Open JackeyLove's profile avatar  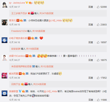pos(5,5)
